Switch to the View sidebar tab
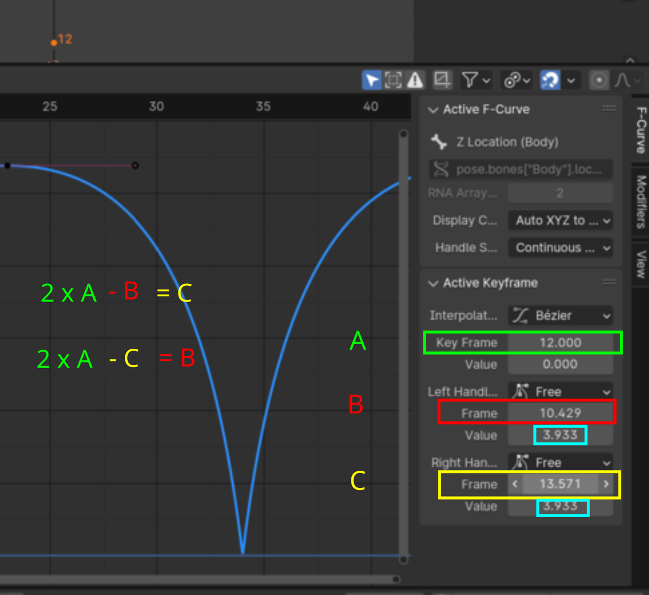This screenshot has height=595, width=649. 641,264
